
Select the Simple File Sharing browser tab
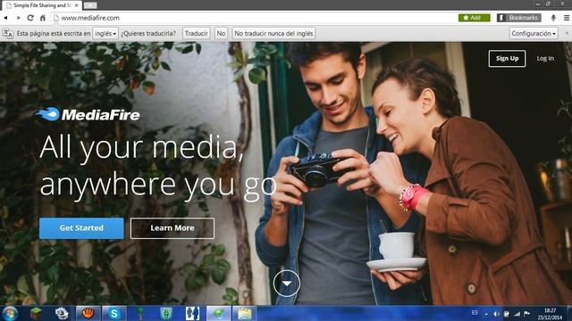[42, 5]
